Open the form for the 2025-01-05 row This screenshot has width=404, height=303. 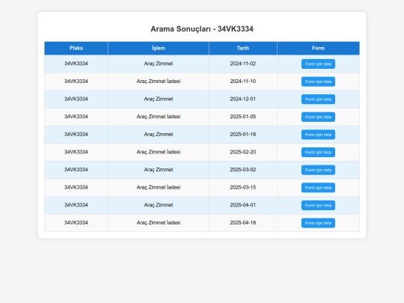coord(318,117)
